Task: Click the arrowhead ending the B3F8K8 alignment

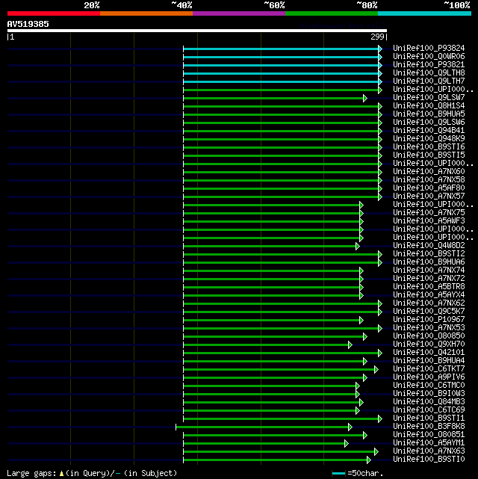Action: [350, 427]
